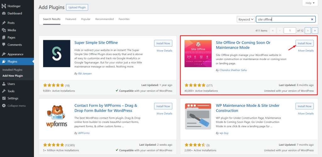Clear the search field with X icon
The image size is (322, 157).
point(312,19)
